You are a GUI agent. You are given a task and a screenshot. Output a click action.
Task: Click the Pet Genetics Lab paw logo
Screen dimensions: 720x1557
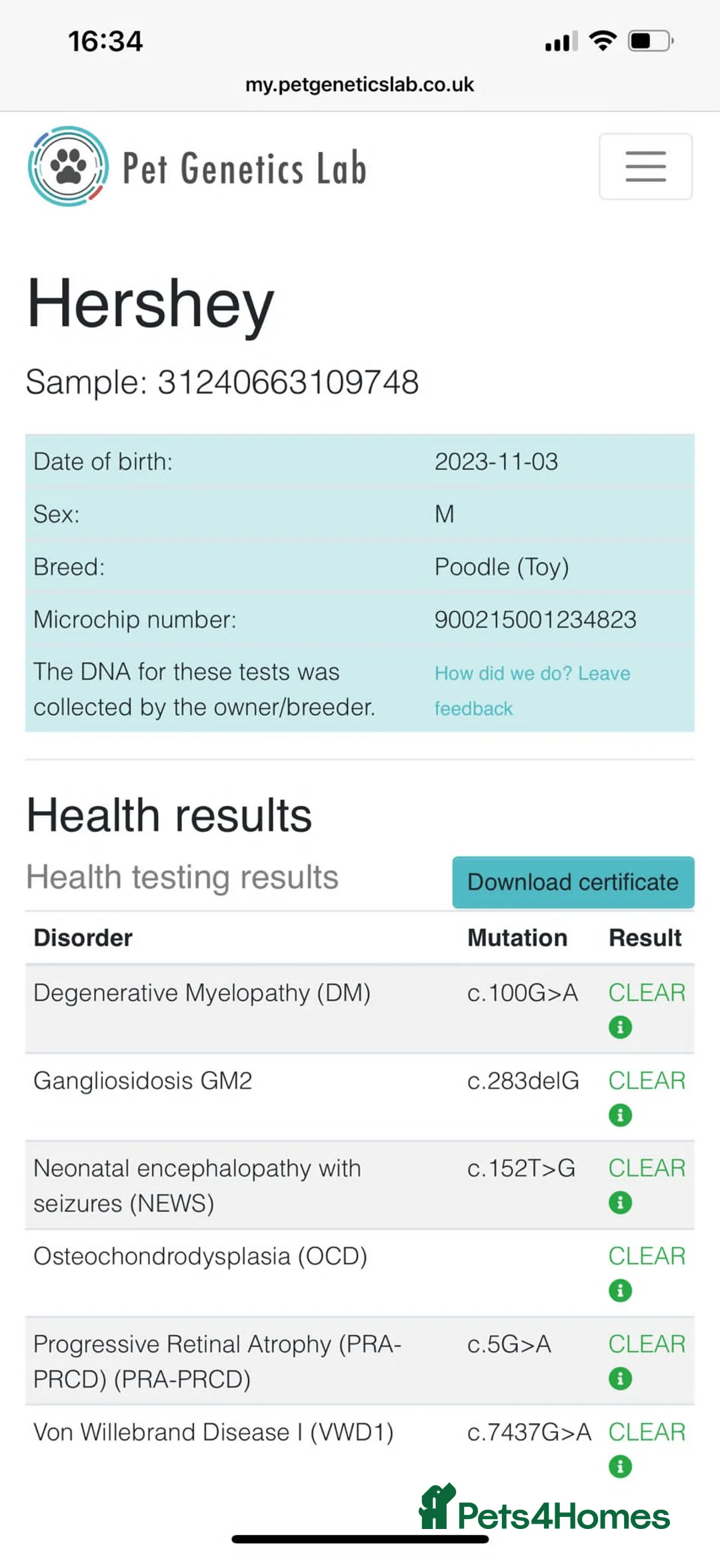point(68,166)
